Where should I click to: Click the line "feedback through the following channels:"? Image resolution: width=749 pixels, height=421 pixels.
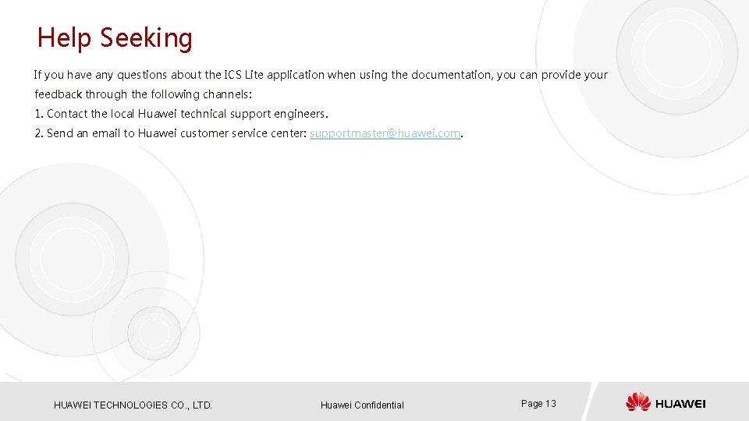point(143,94)
